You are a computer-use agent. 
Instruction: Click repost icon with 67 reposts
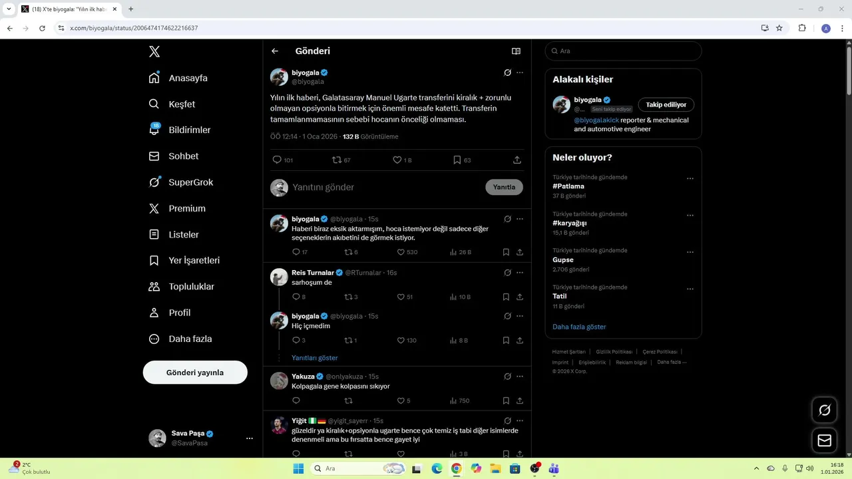tap(337, 160)
